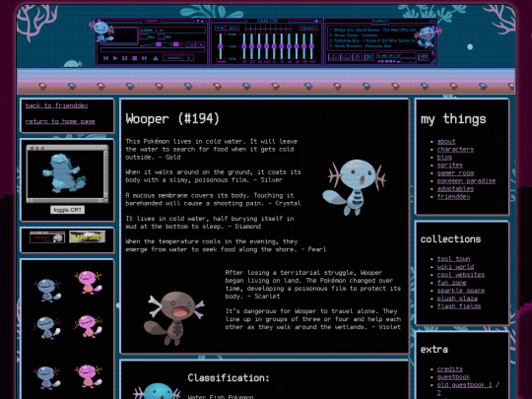Screen dimensions: 532x399
Task: Click the middle blue Wooper sprite
Action: [47, 327]
